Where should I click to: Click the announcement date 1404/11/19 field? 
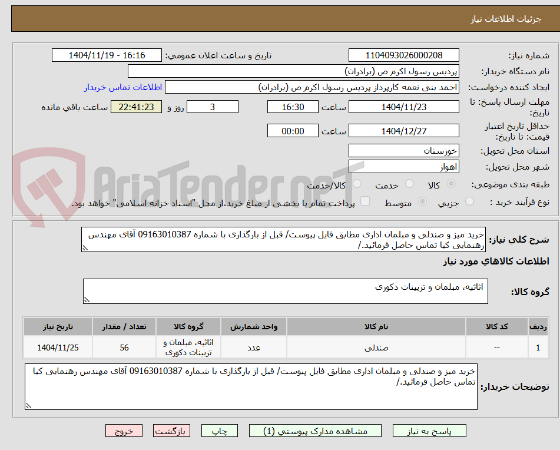point(107,55)
